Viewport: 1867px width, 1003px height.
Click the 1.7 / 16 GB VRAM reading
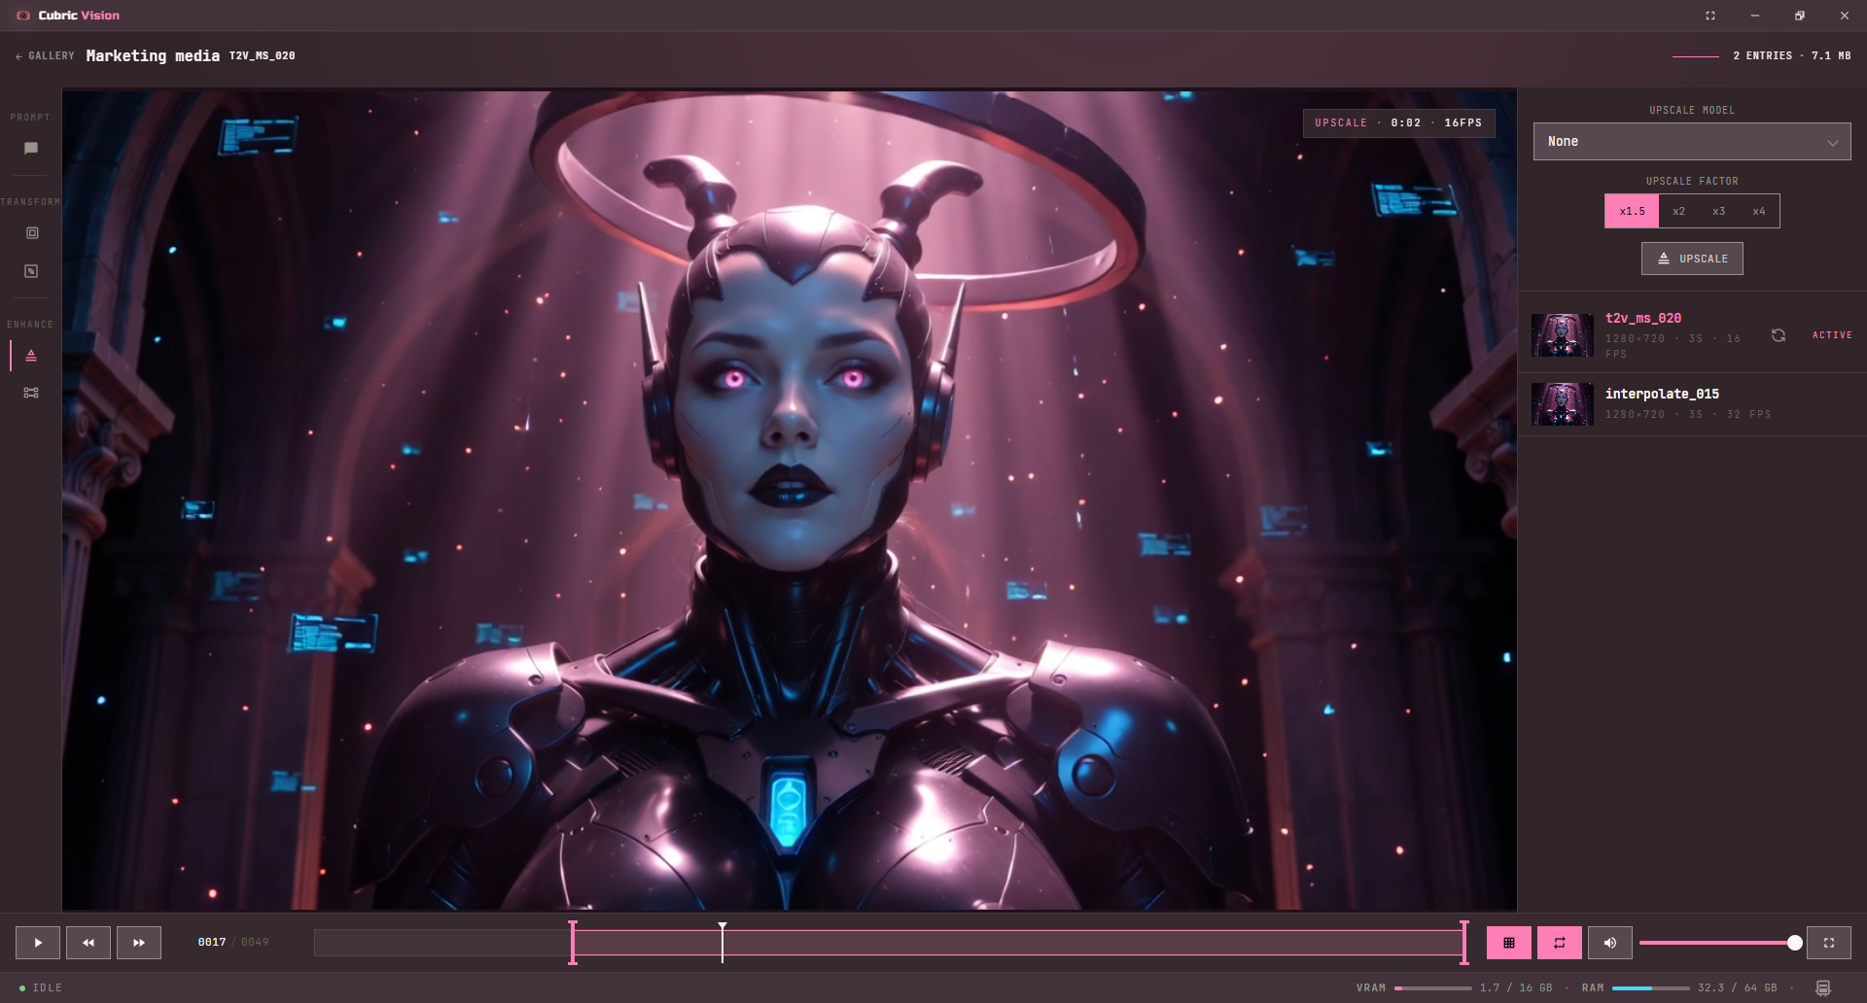[1516, 988]
